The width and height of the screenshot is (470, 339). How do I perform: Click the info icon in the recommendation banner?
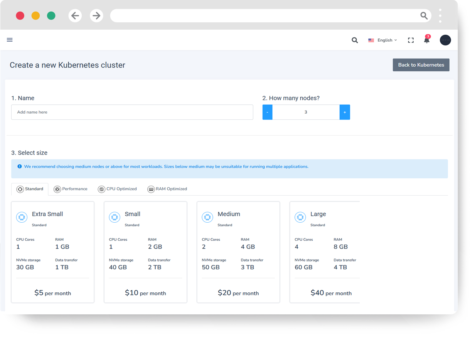click(x=20, y=166)
